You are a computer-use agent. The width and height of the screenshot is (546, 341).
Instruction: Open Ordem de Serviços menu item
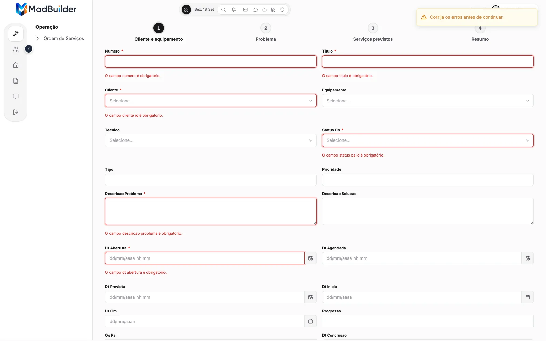pyautogui.click(x=64, y=38)
